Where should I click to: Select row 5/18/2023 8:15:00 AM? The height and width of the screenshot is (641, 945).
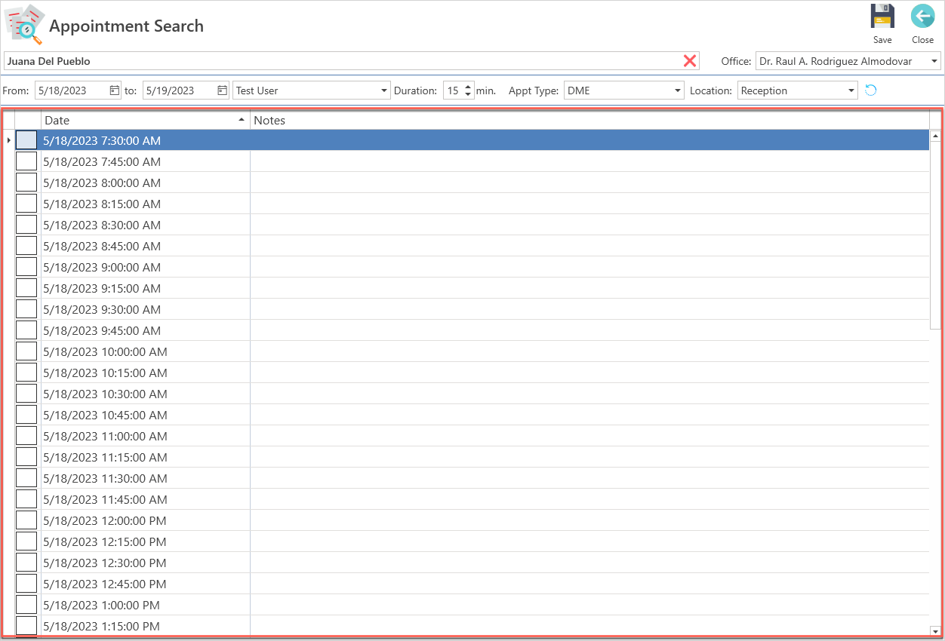point(472,204)
